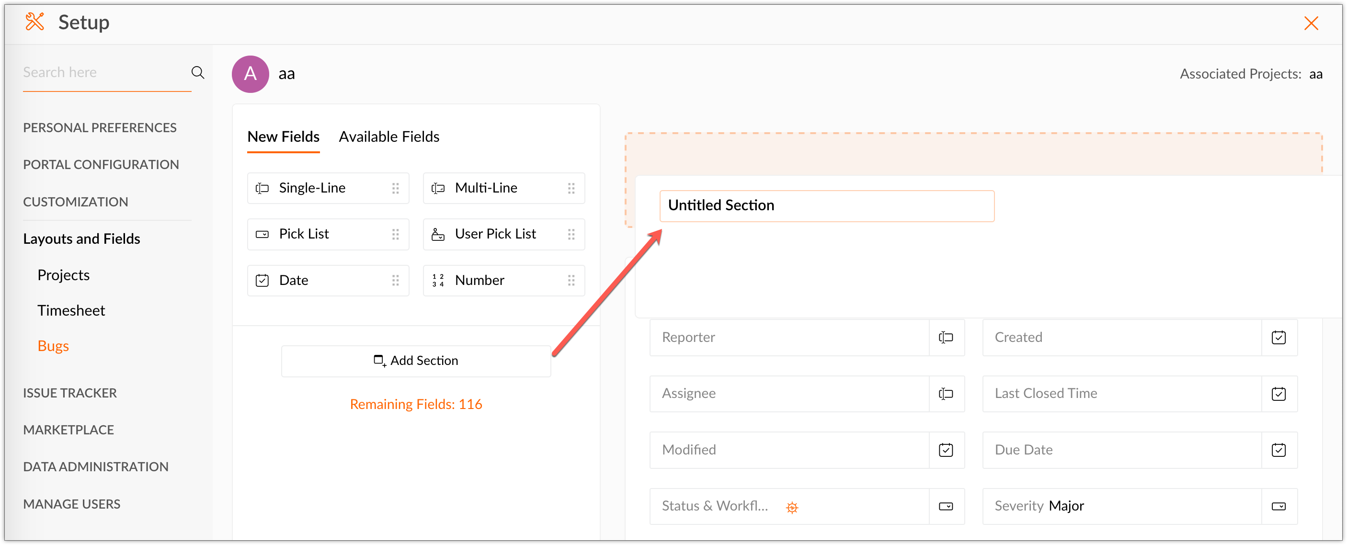Click the Setup tools icon
Viewport: 1347px width, 545px height.
click(x=34, y=22)
